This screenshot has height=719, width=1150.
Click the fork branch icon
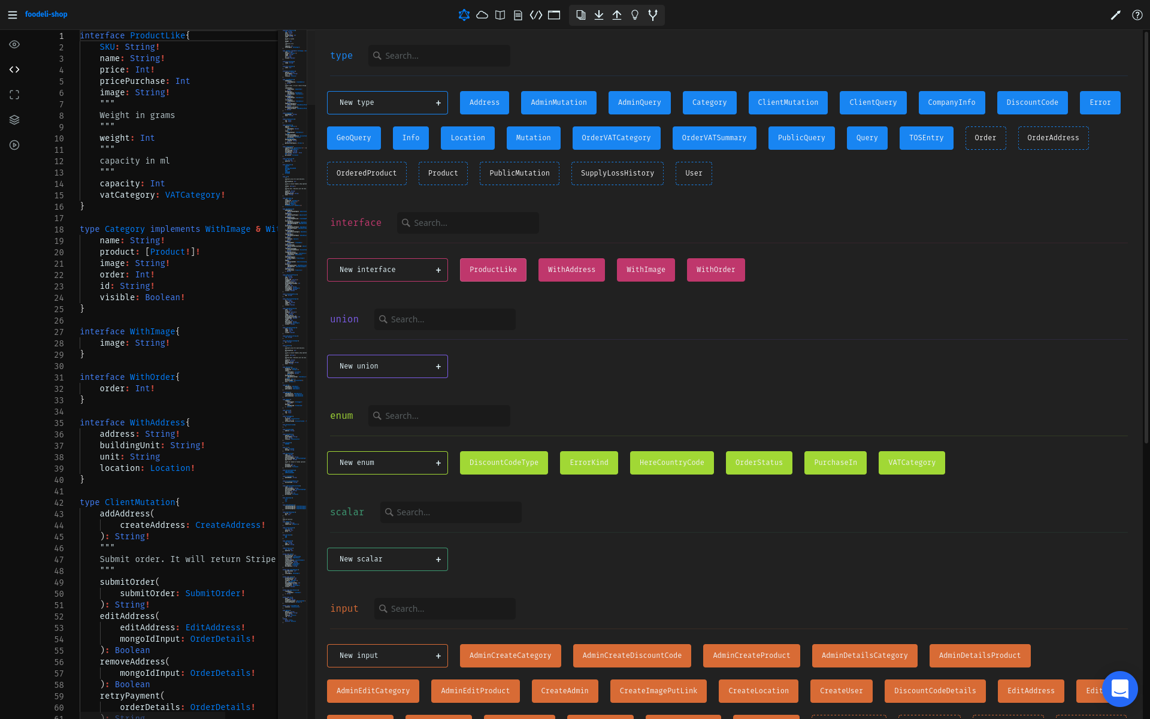tap(653, 15)
